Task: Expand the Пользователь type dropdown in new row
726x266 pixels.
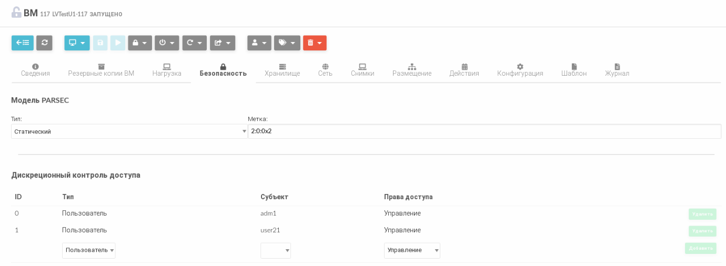Action: tap(88, 250)
